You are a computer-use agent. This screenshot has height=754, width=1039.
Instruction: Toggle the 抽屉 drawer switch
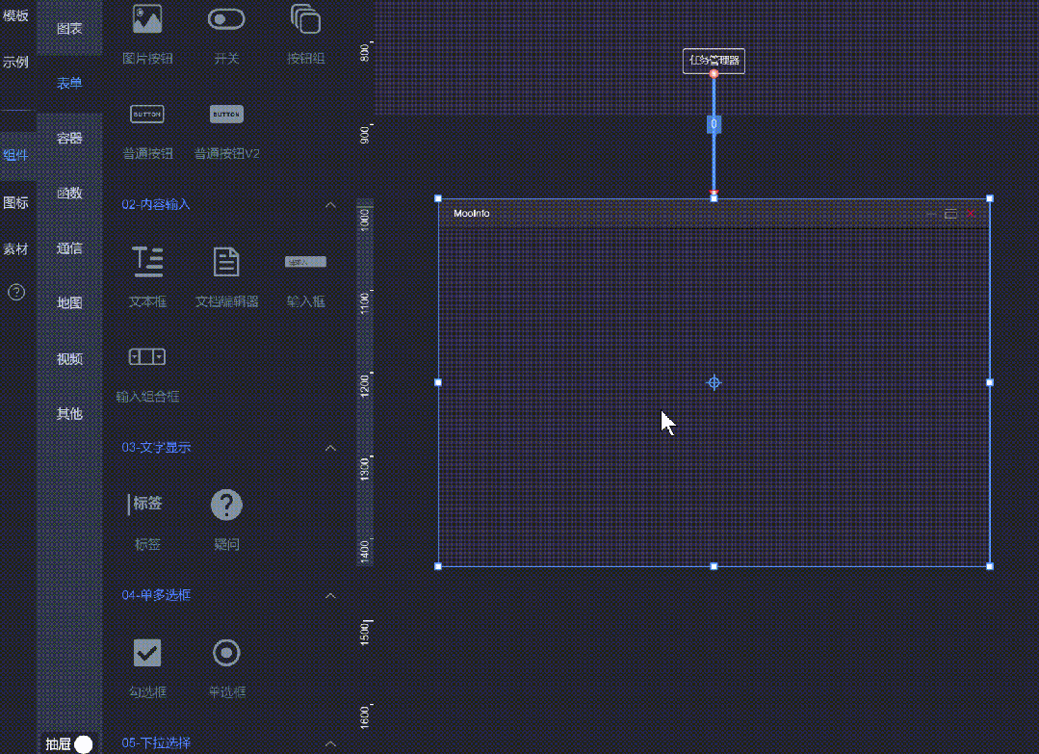coord(84,744)
